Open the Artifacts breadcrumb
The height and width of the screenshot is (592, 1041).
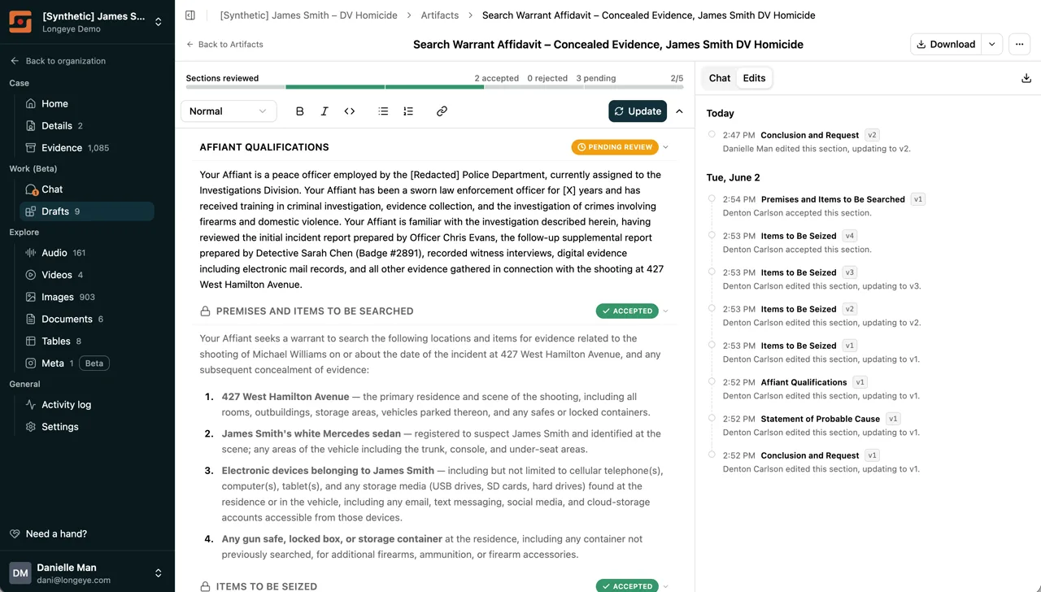440,15
